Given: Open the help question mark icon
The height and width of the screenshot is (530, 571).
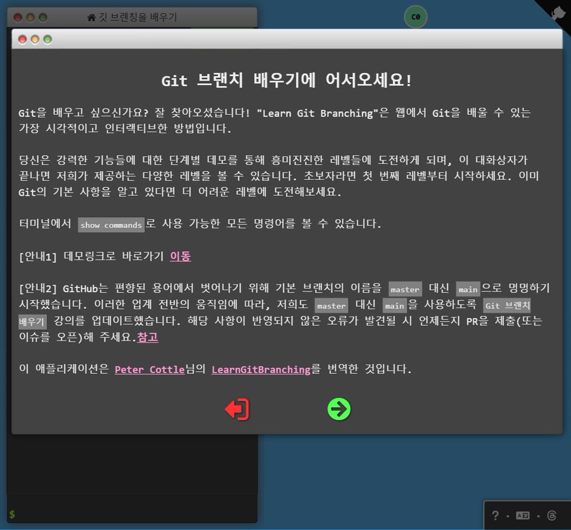Looking at the screenshot, I should click(x=495, y=515).
